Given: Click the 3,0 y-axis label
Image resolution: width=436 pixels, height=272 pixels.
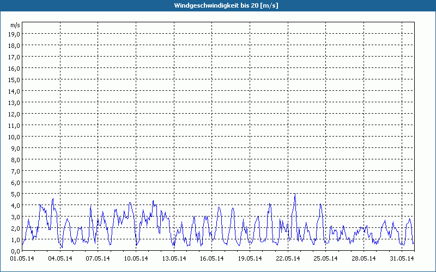Looking at the screenshot, I should 15,217.
